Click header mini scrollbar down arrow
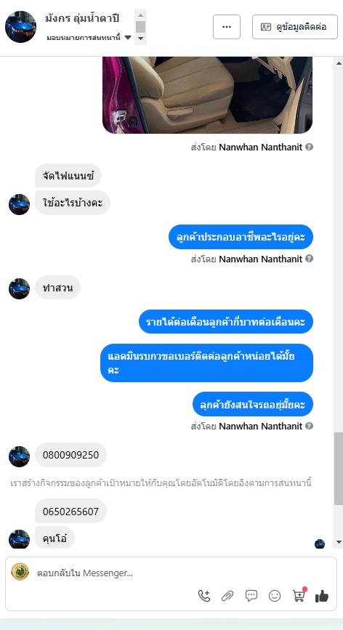The image size is (343, 630). tap(140, 39)
